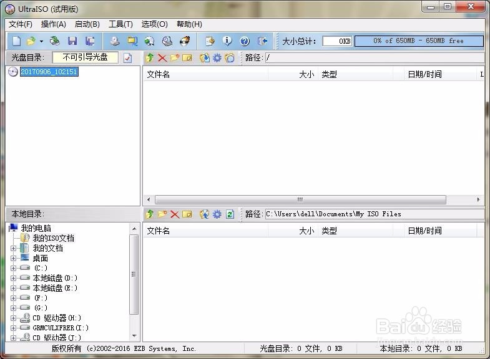Screen dimensions: 490x359
Task: Click the 文件名 column header in the local file list
Action: click(205, 231)
